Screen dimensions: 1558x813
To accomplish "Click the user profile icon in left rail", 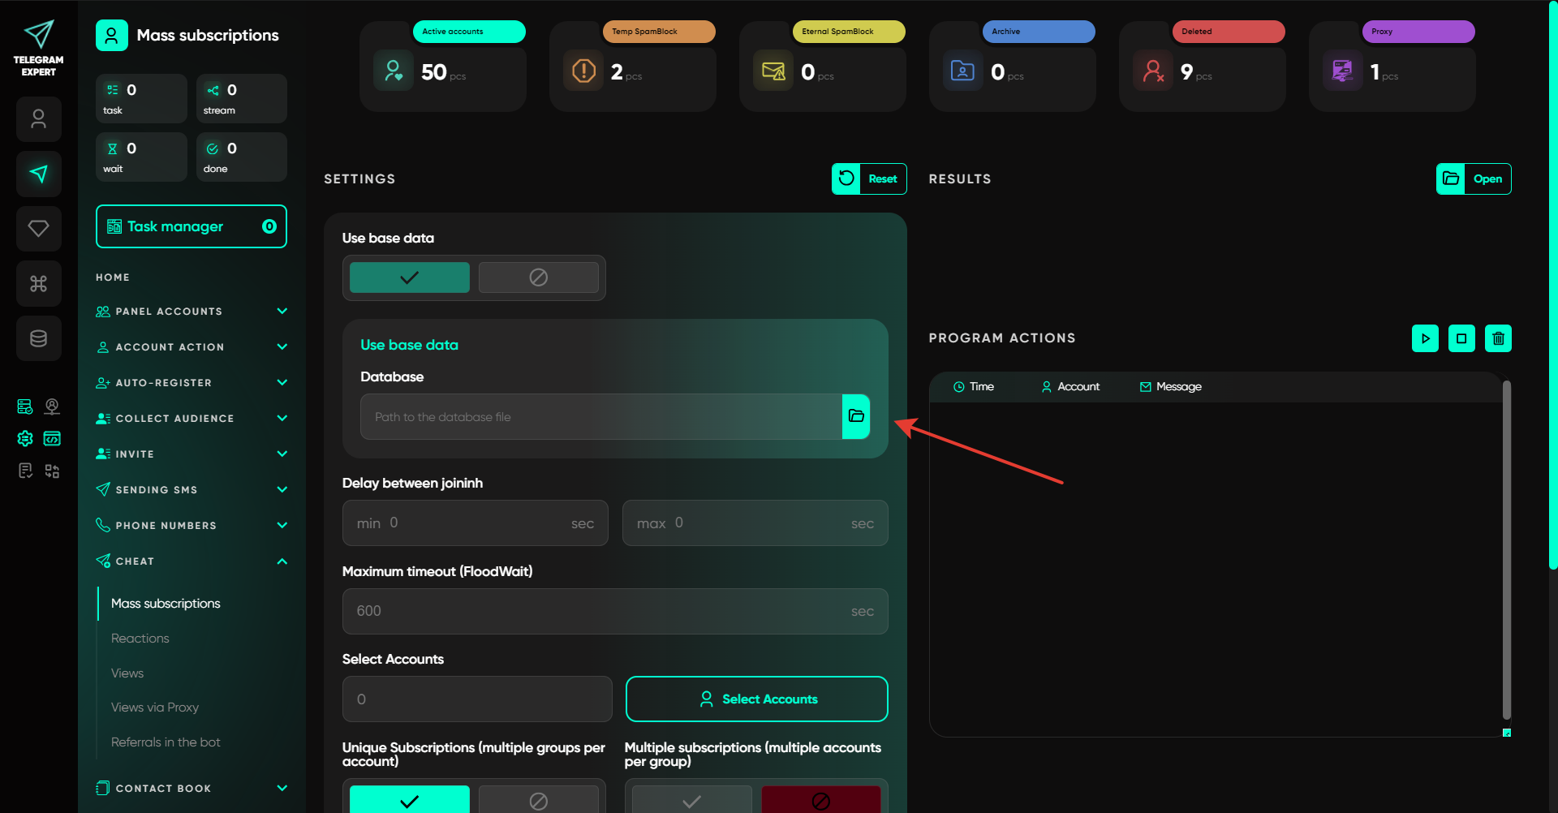I will [39, 119].
